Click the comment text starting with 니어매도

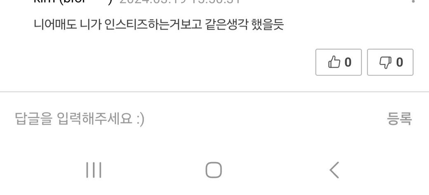(x=159, y=25)
